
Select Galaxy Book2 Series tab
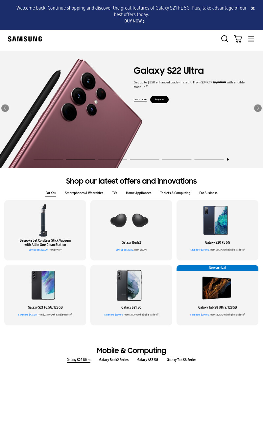coord(114,360)
